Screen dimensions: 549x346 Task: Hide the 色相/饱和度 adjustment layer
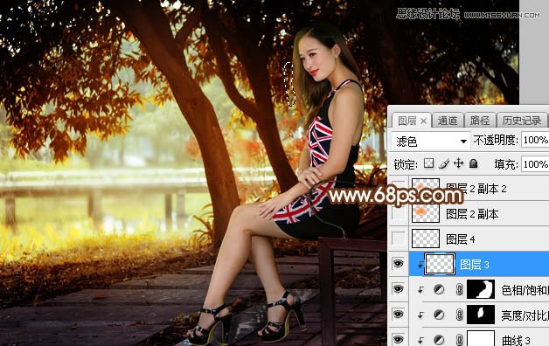click(398, 289)
